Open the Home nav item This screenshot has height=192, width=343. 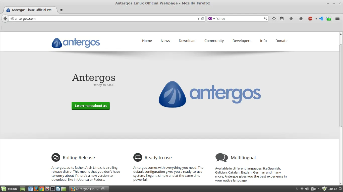point(147,41)
